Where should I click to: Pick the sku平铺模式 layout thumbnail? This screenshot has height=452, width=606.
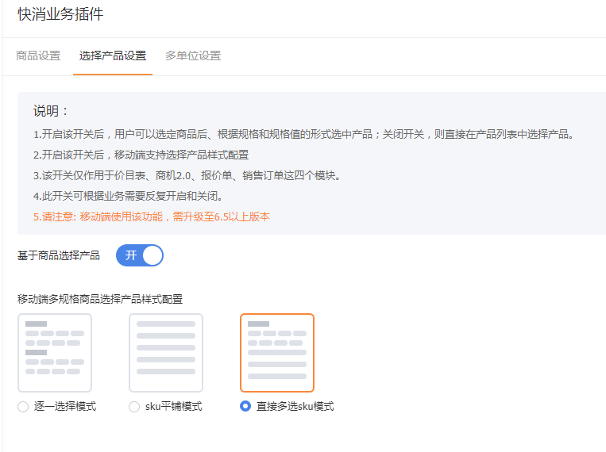point(166,353)
